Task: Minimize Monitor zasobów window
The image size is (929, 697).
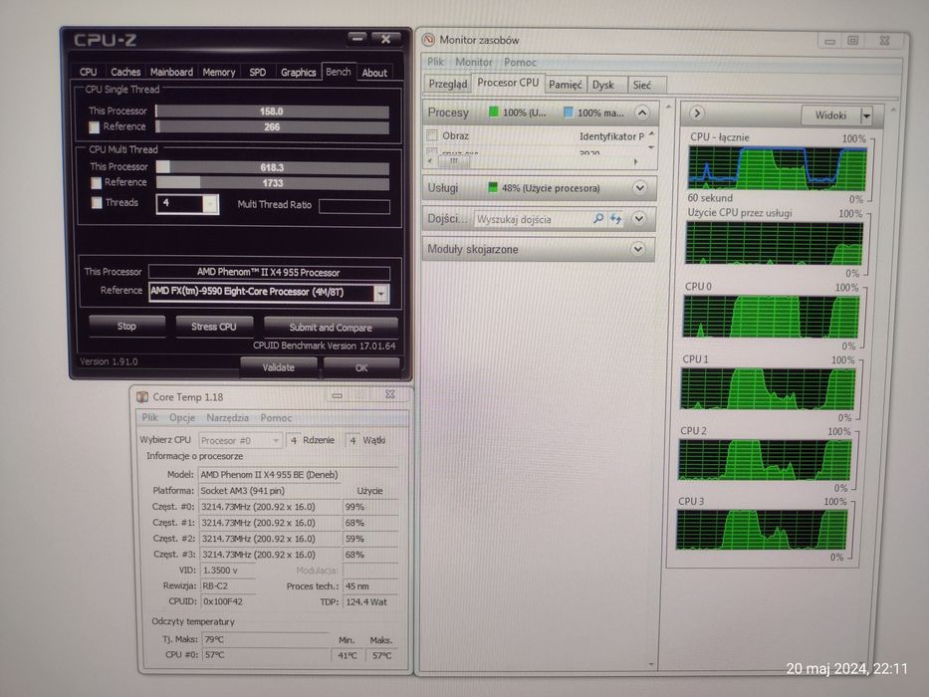Action: [x=829, y=41]
